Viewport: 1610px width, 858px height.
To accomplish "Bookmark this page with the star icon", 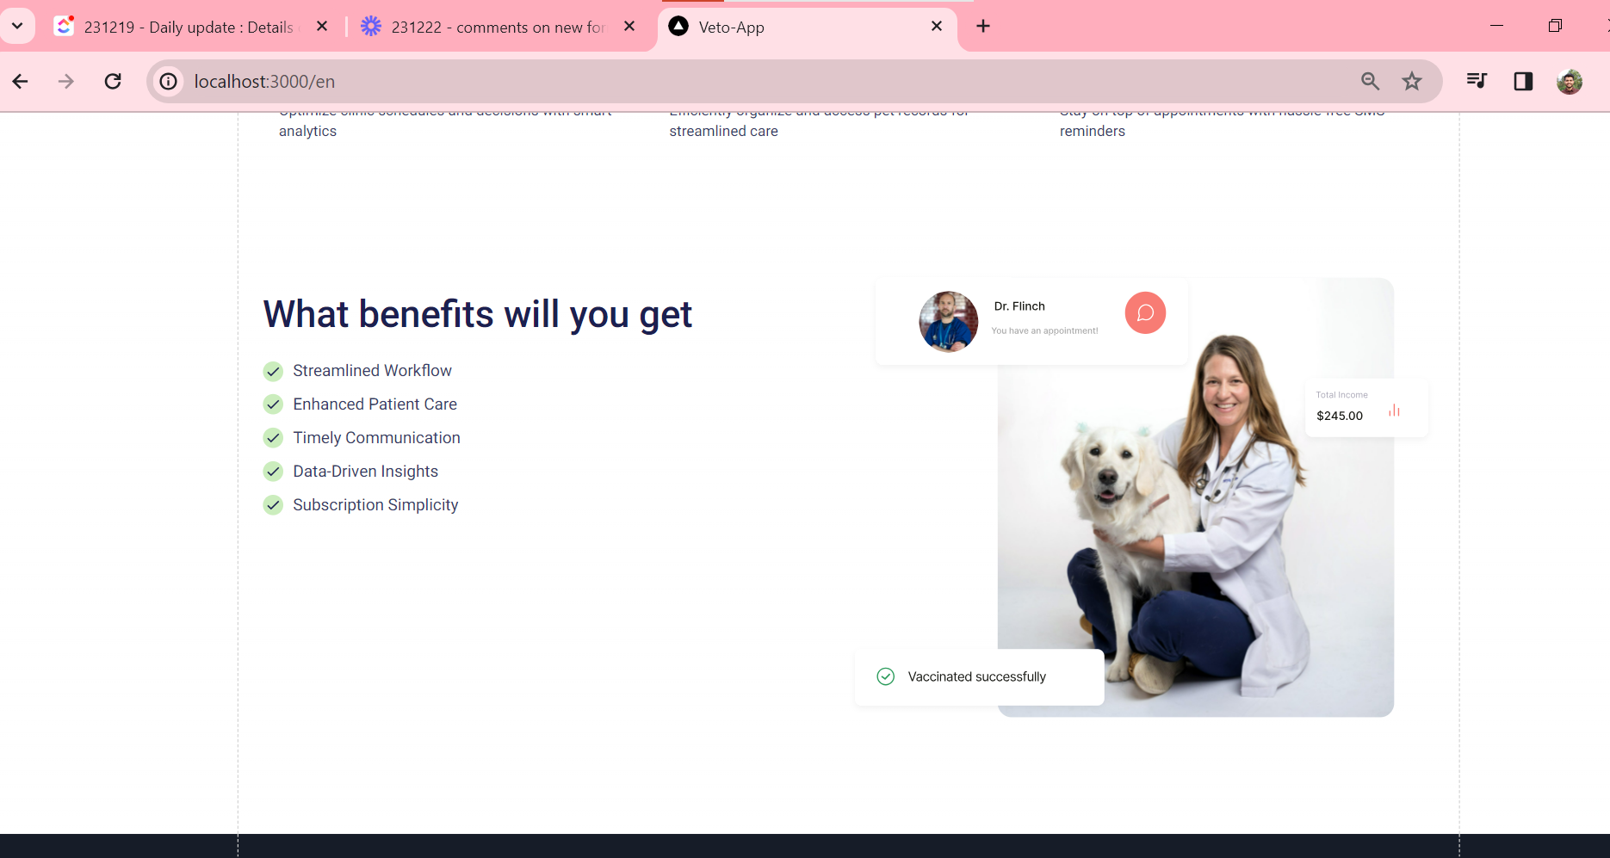I will coord(1412,82).
